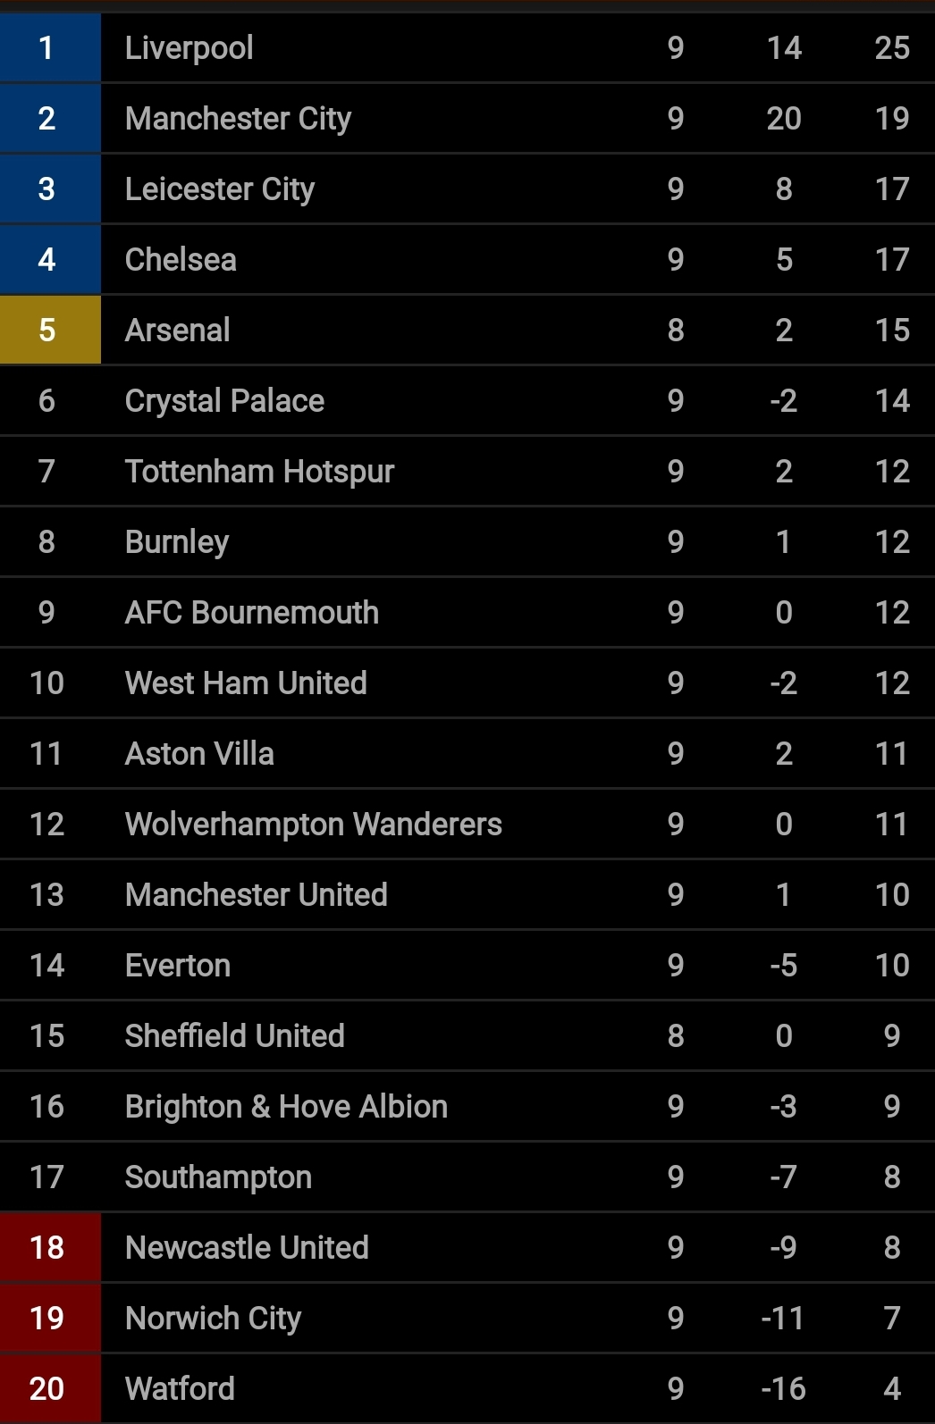Viewport: 935px width, 1424px height.
Task: Select Manchester City in the table
Action: [238, 118]
